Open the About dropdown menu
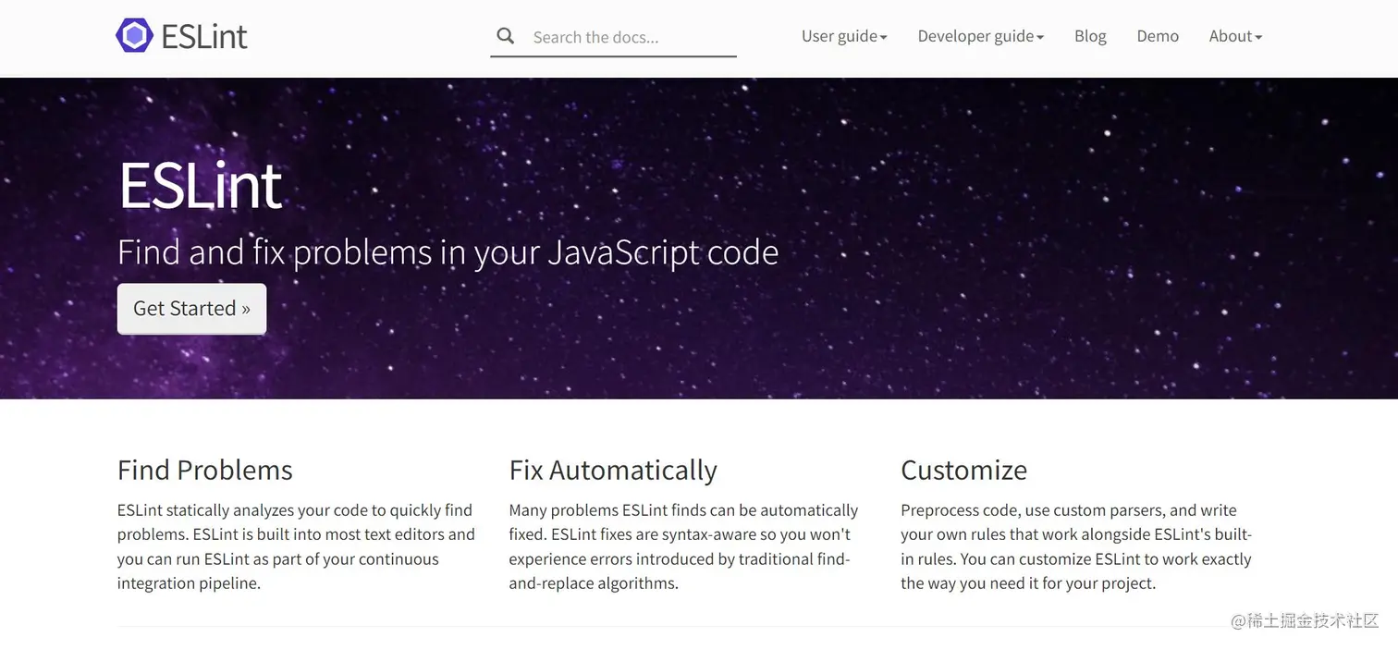The image size is (1398, 649). click(x=1235, y=36)
